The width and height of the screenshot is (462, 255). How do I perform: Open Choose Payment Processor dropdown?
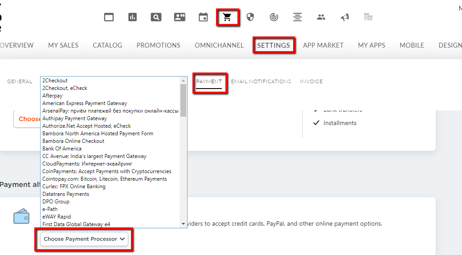[84, 239]
